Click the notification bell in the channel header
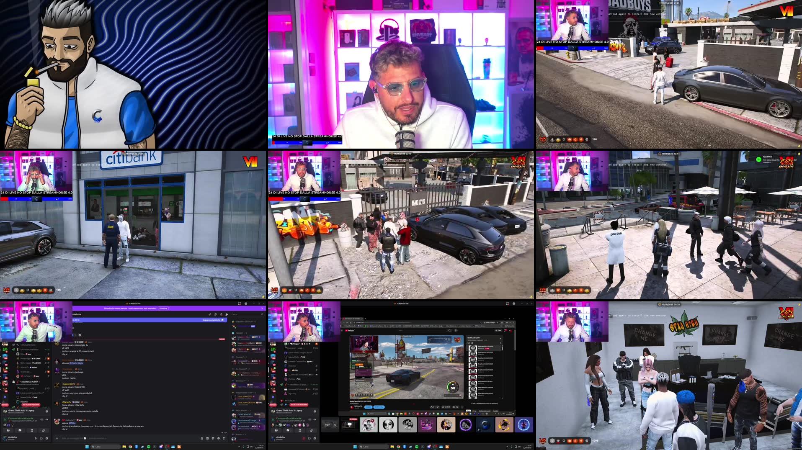802x450 pixels. (x=226, y=314)
